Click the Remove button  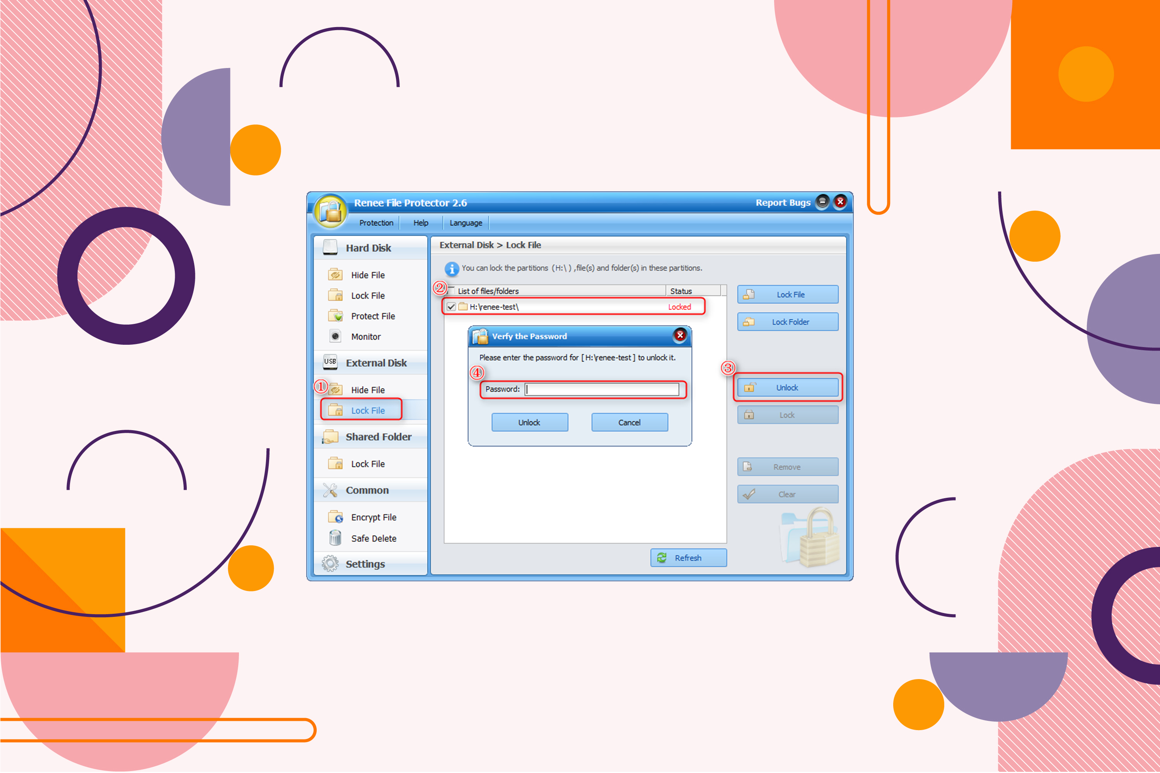coord(788,467)
